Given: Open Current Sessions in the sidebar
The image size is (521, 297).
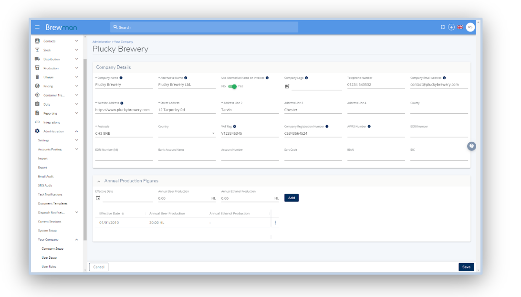Looking at the screenshot, I should [x=50, y=222].
